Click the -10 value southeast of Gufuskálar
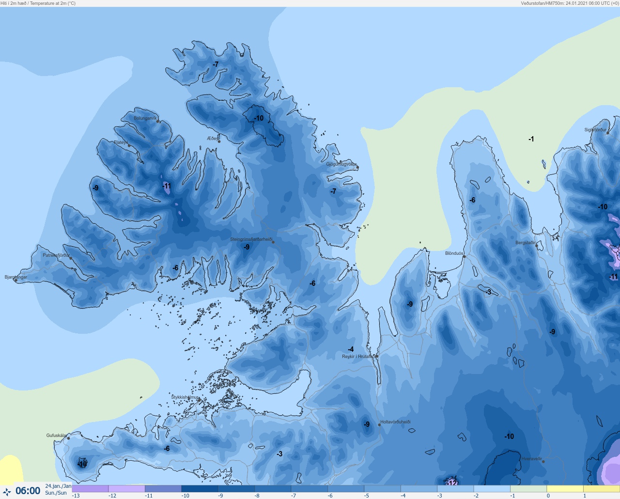The height and width of the screenshot is (499, 620). (82, 464)
